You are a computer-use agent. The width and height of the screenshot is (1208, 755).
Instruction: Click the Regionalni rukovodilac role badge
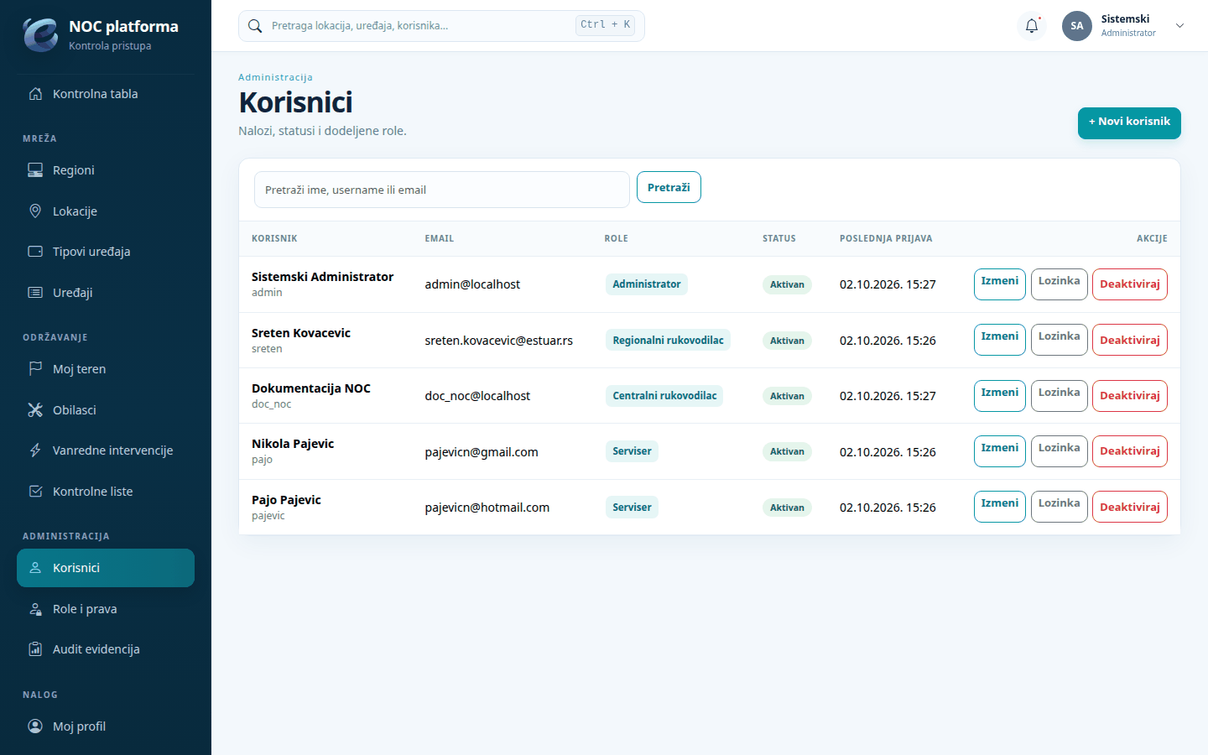[668, 340]
